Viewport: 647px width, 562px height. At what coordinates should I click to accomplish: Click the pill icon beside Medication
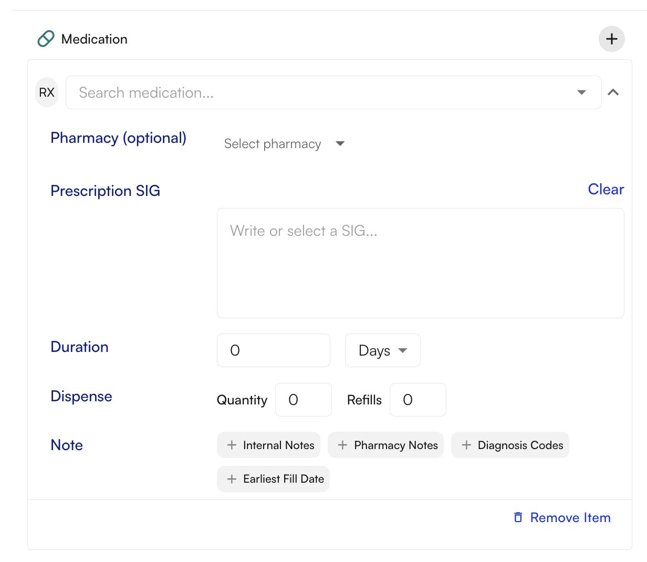click(46, 39)
